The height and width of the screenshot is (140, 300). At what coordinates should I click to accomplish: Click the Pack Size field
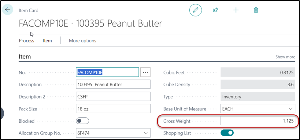(x=113, y=109)
